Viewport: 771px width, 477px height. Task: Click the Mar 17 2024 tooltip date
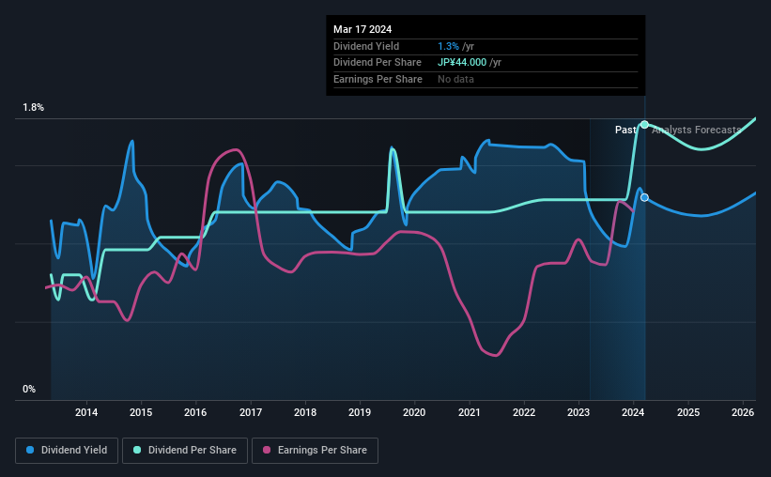coord(362,29)
